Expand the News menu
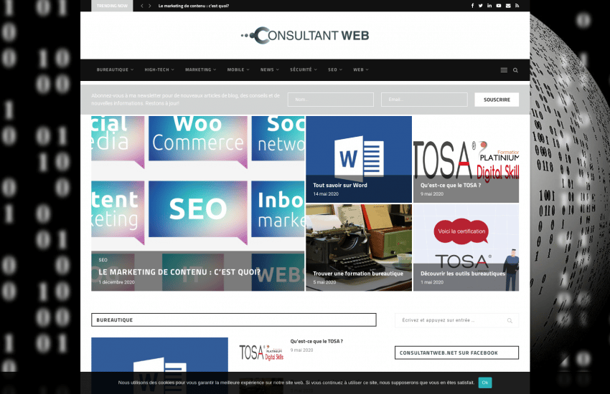Image resolution: width=610 pixels, height=394 pixels. (270, 70)
